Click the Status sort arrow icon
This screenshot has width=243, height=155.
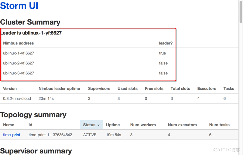click(x=99, y=125)
